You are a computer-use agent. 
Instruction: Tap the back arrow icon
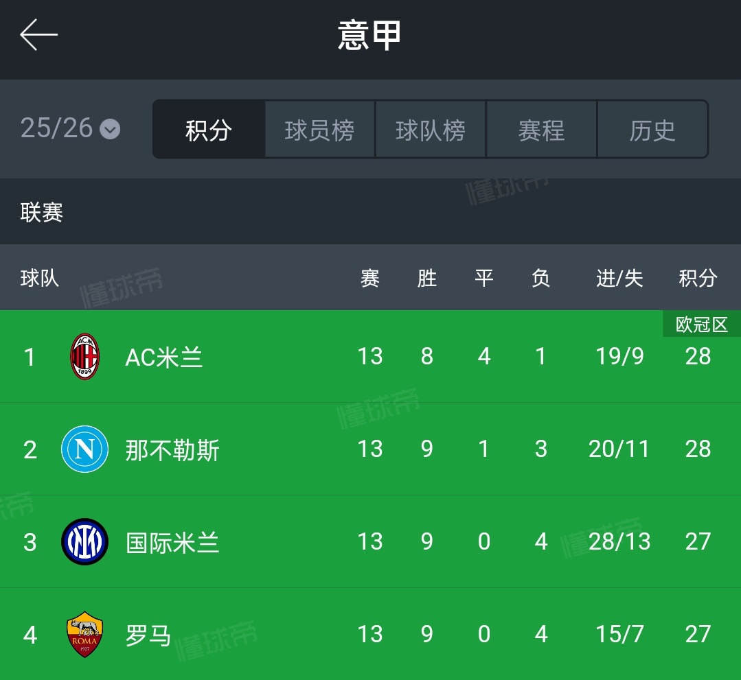[x=38, y=34]
